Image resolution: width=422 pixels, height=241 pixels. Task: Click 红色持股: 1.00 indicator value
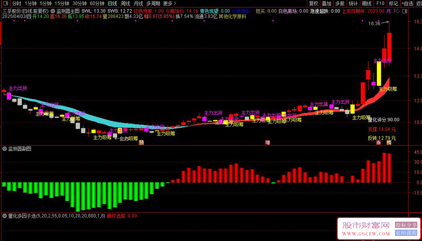pos(149,11)
